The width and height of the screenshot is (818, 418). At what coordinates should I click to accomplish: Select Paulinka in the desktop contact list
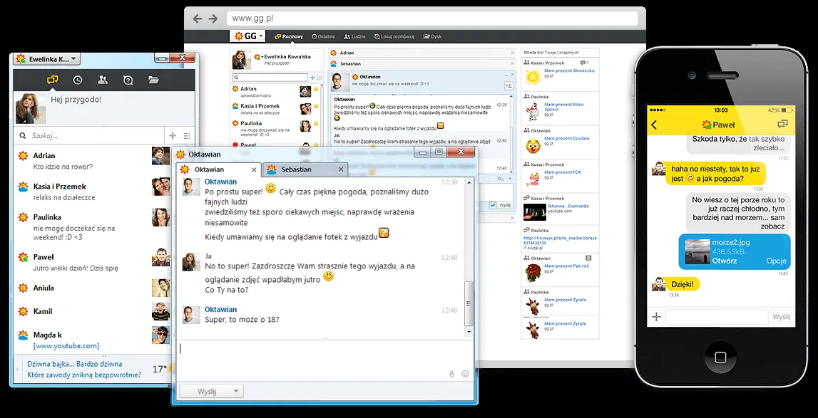(x=92, y=226)
